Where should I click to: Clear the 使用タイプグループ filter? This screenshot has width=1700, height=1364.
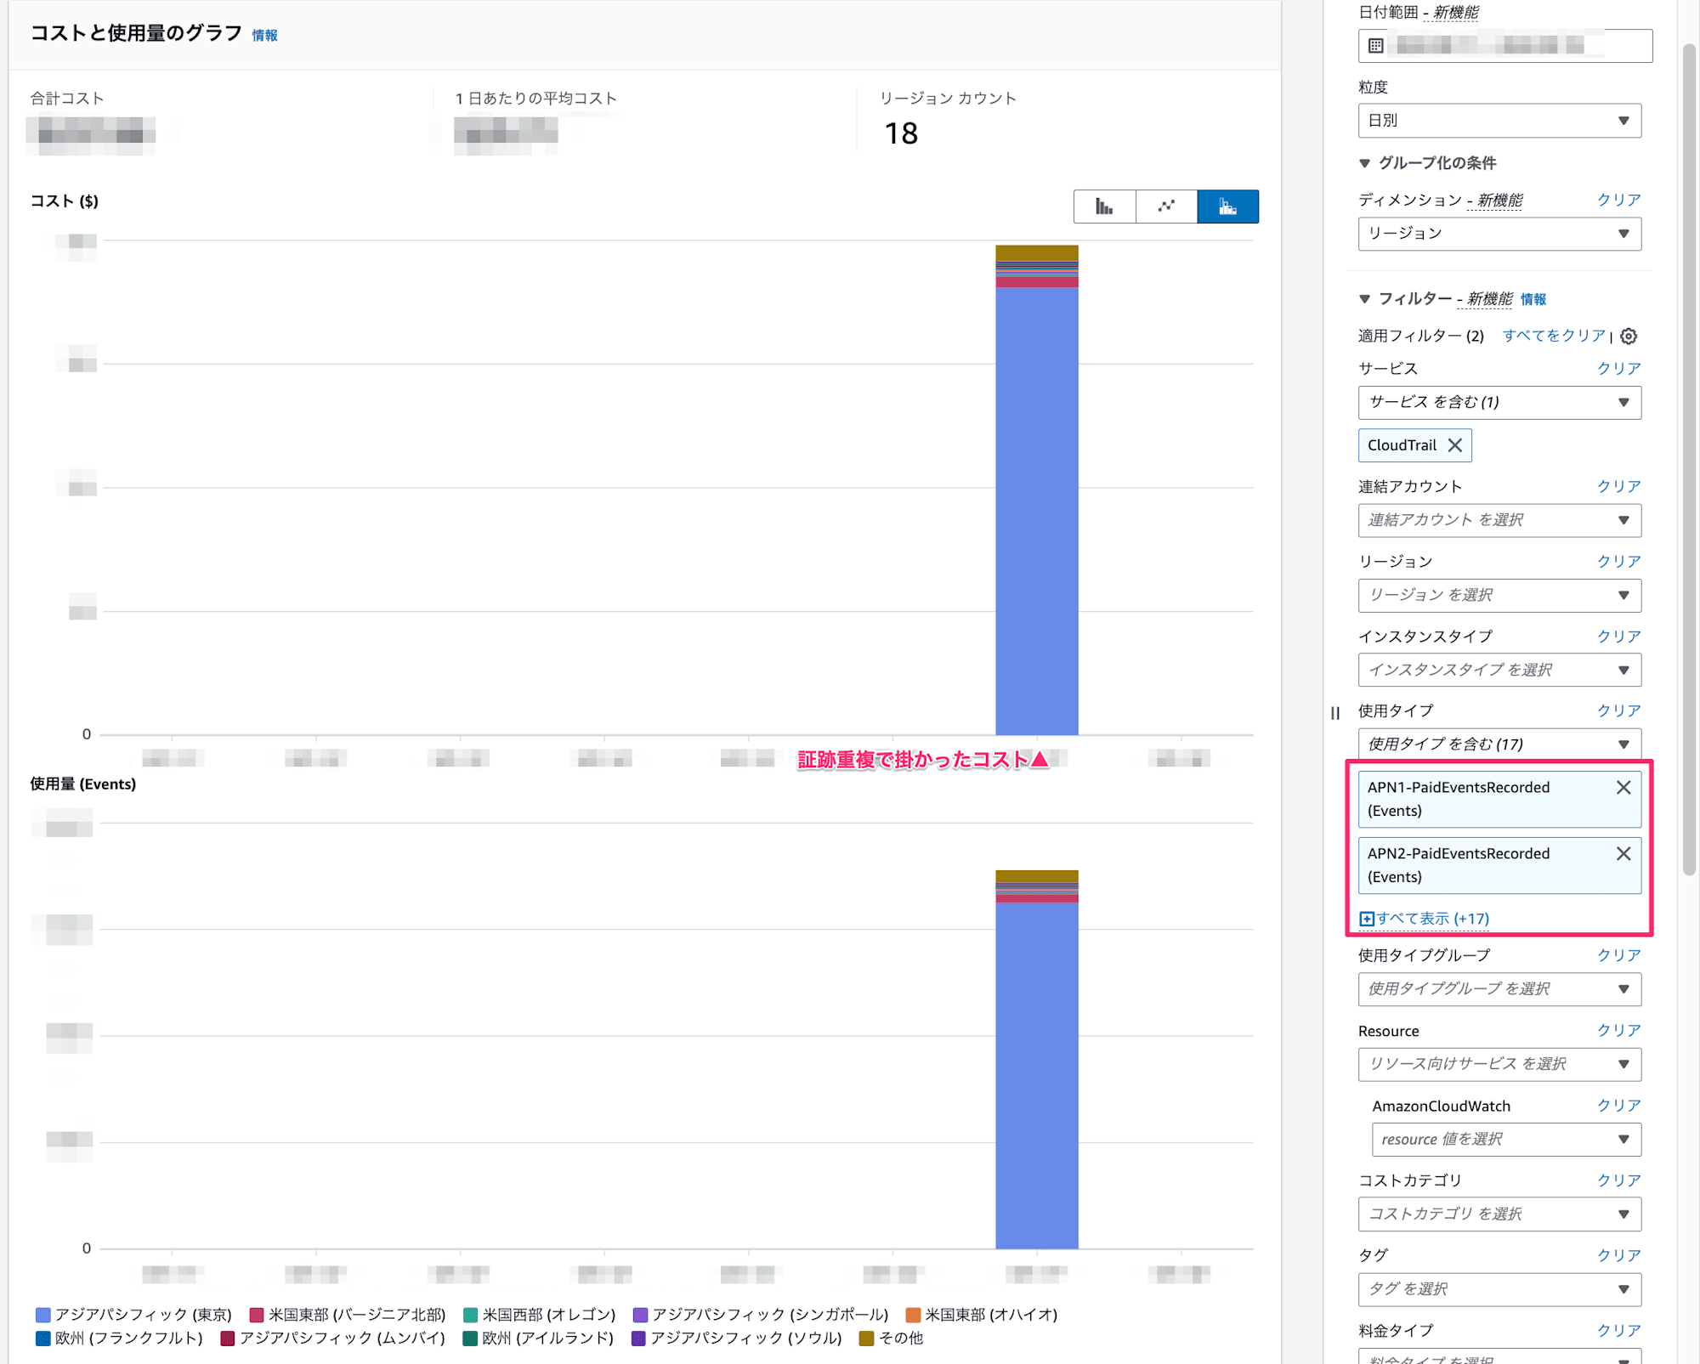pyautogui.click(x=1619, y=955)
